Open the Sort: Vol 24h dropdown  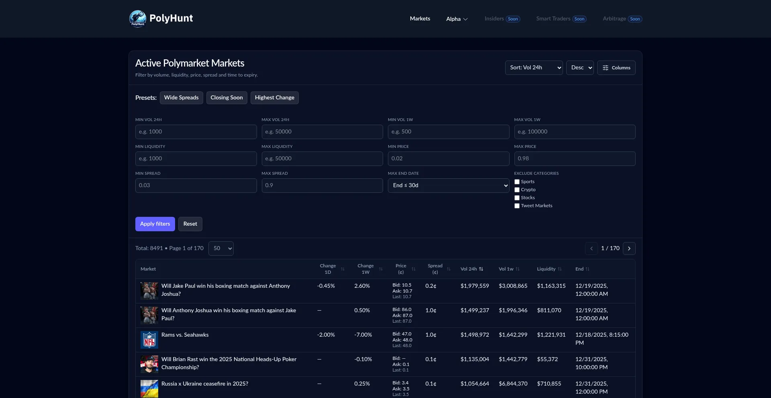click(534, 68)
